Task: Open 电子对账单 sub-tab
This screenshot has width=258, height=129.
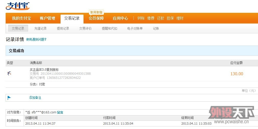Action: pos(135,28)
